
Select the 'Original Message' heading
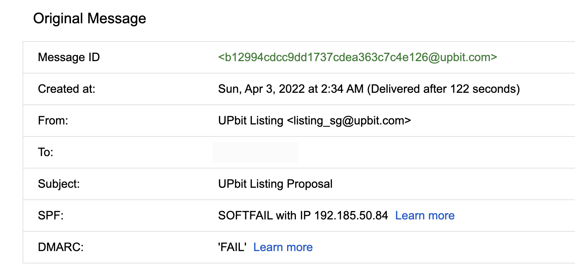click(90, 19)
